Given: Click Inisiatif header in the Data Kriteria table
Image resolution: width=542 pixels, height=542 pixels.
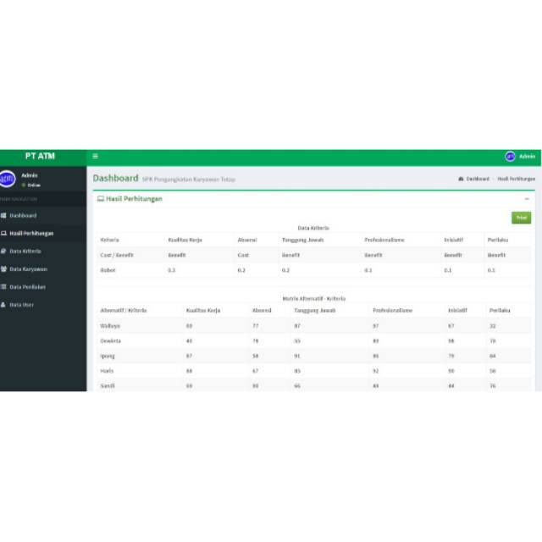Looking at the screenshot, I should coord(454,240).
